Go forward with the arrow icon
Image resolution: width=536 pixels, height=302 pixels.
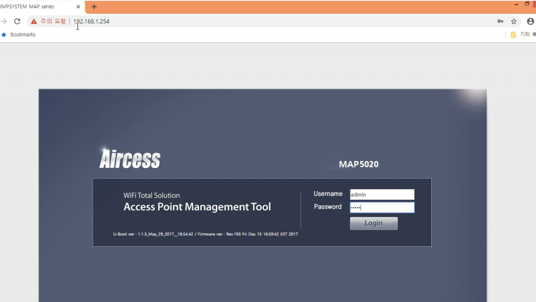(x=4, y=21)
